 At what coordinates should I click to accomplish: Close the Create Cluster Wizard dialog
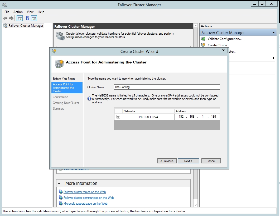(223, 50)
